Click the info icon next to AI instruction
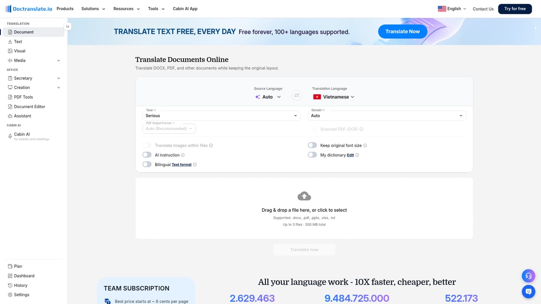This screenshot has height=304, width=541. pyautogui.click(x=183, y=155)
